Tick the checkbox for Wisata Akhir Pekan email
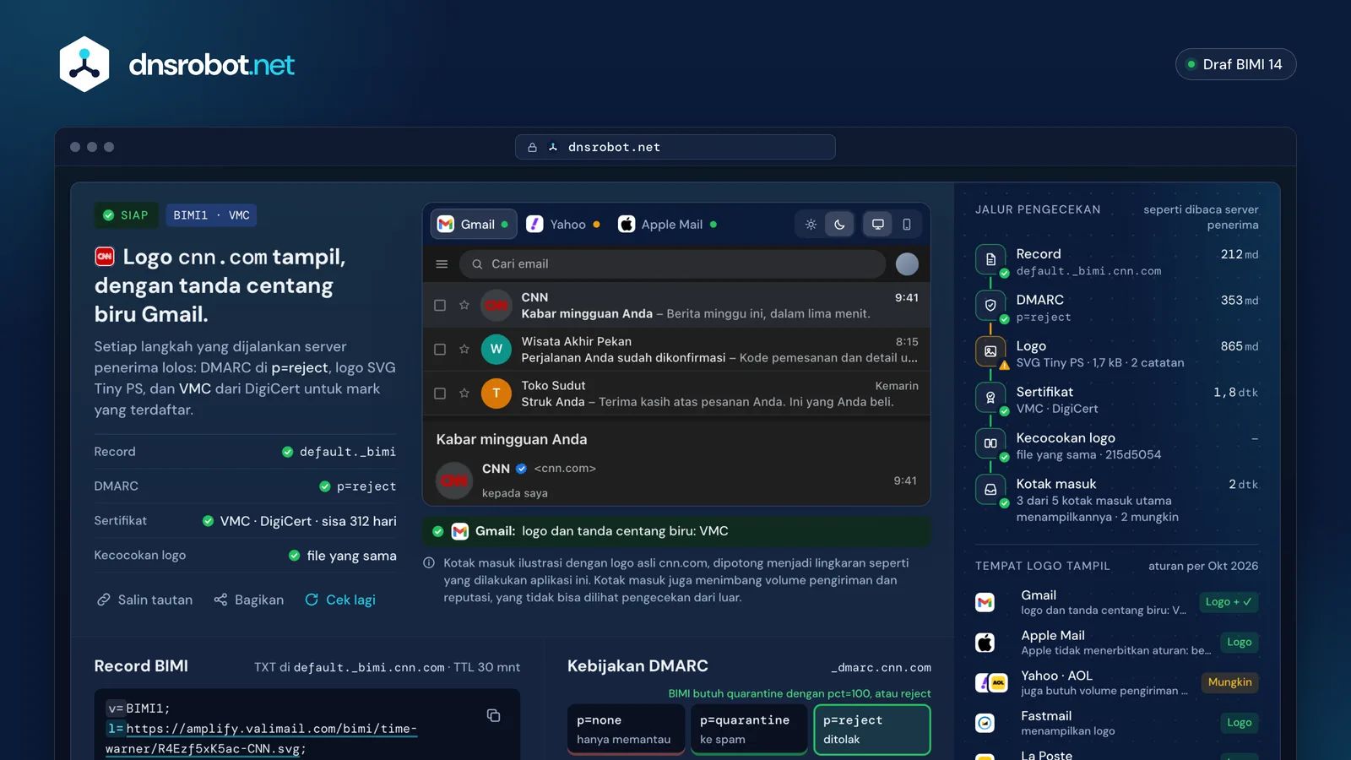 click(x=440, y=350)
